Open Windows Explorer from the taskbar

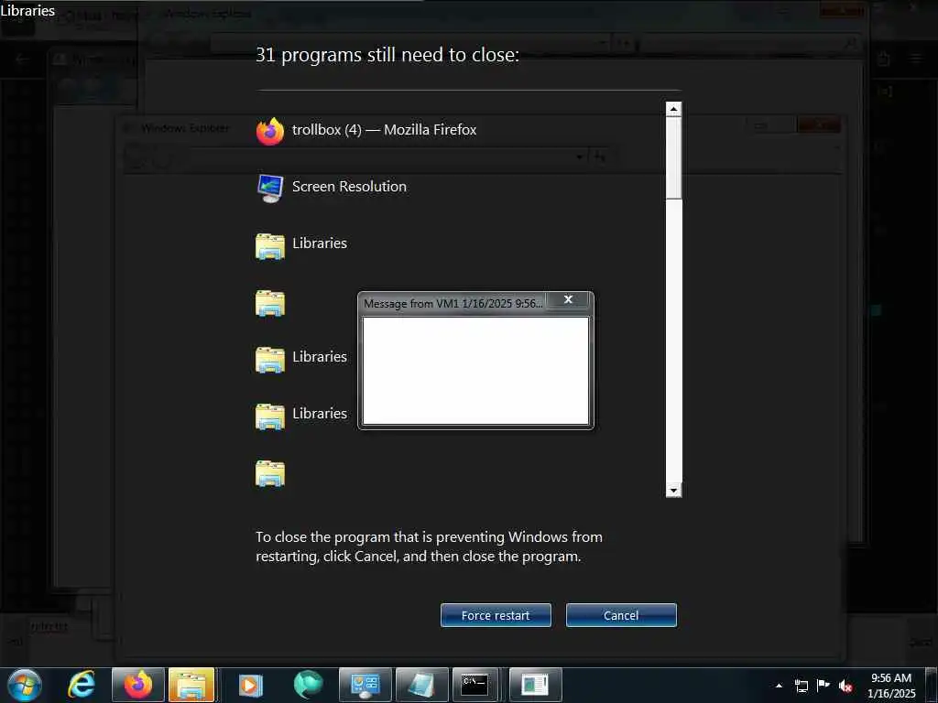[x=192, y=685]
